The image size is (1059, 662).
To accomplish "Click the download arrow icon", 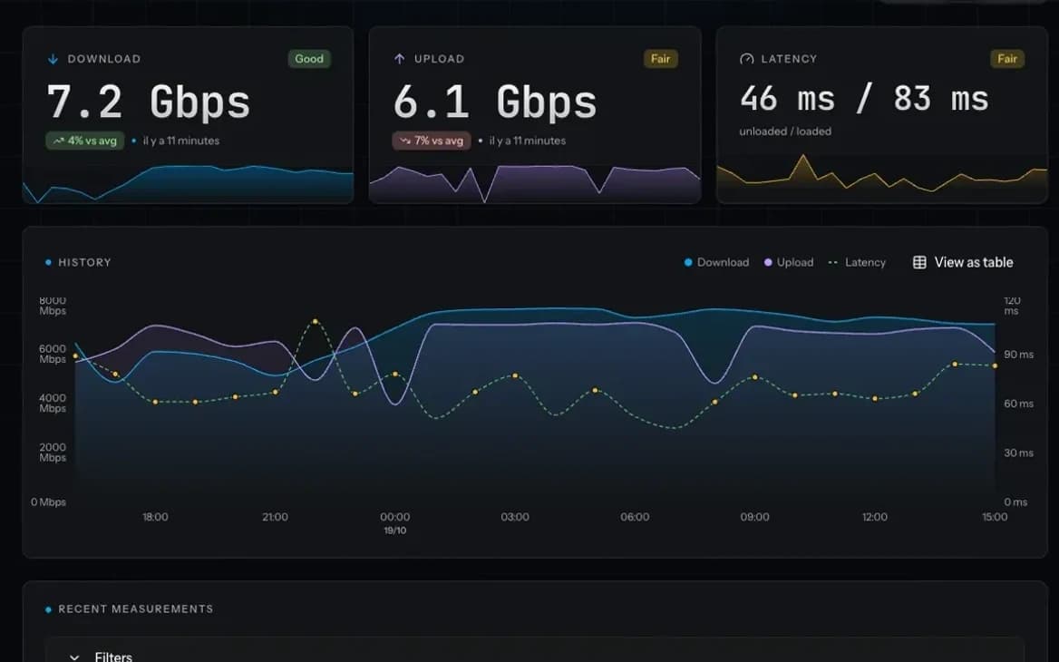I will (x=53, y=59).
